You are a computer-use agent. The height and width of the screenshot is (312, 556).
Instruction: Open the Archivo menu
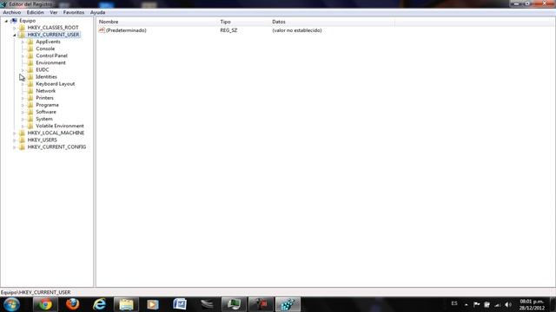[x=11, y=12]
